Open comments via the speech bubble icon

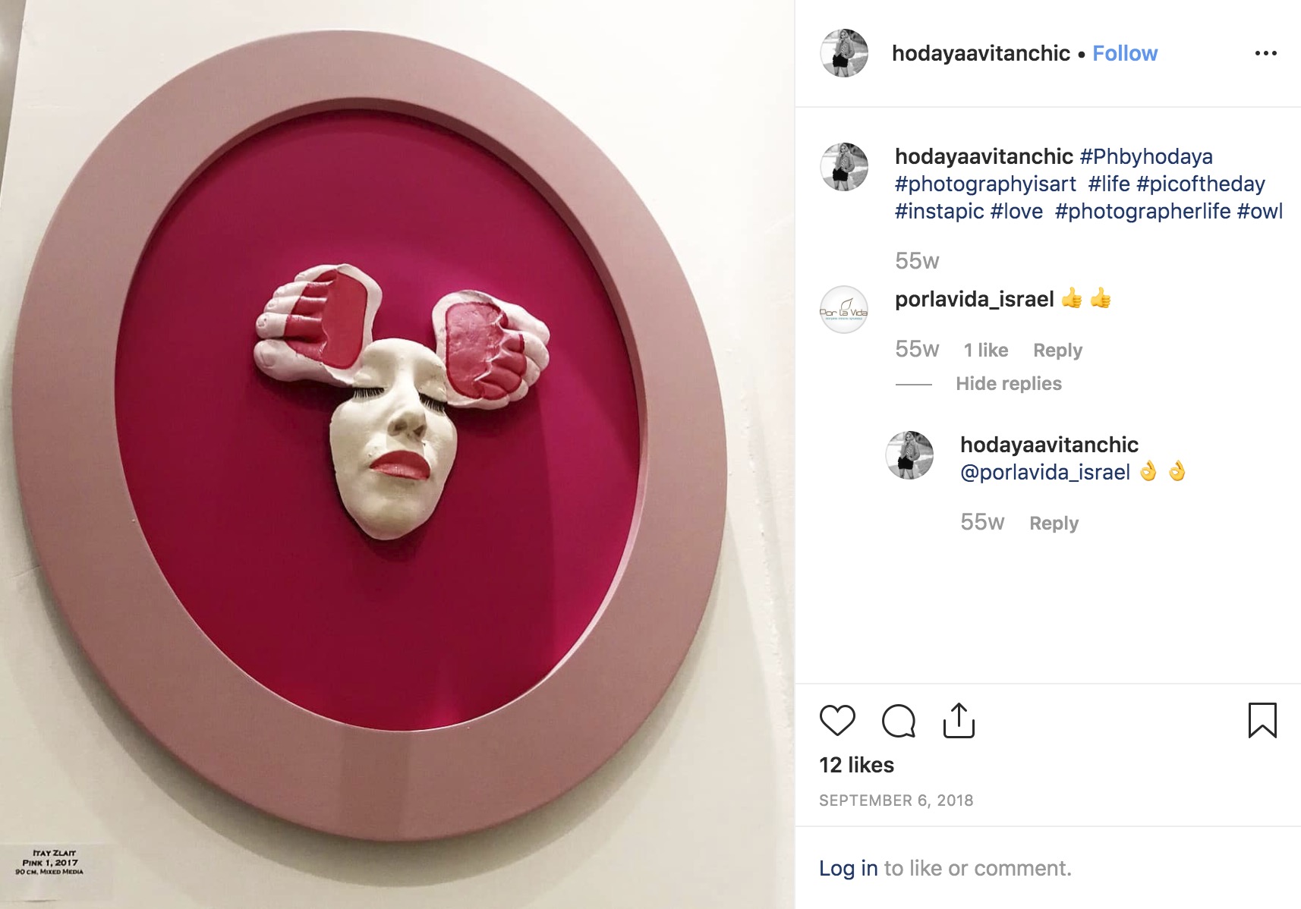click(x=899, y=721)
